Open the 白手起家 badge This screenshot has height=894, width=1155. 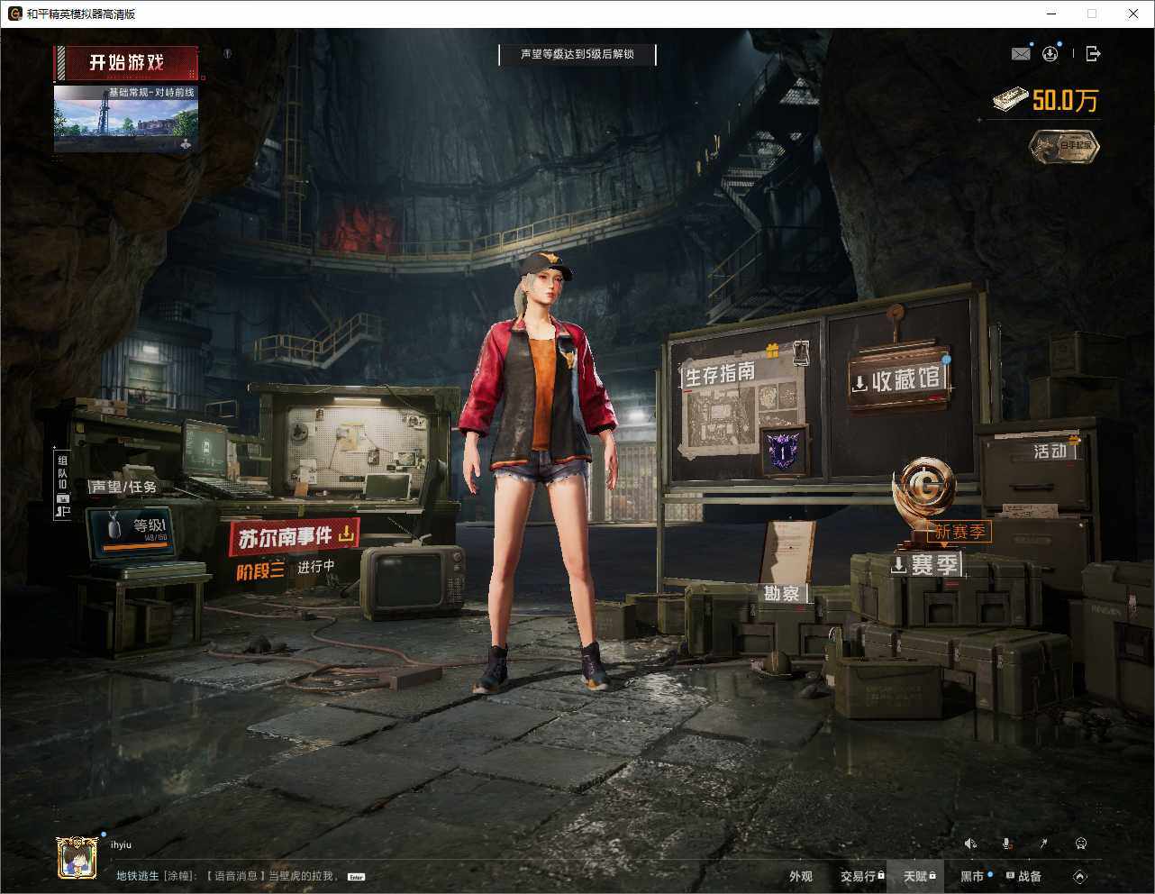coord(1065,146)
